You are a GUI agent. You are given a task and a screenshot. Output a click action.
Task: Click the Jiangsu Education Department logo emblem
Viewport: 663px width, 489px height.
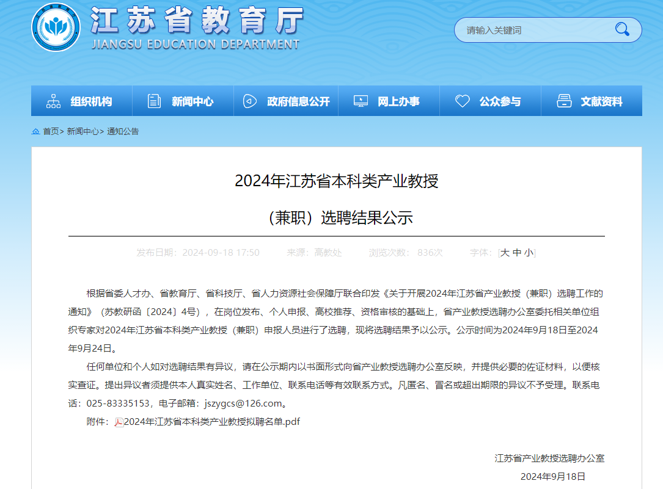56,28
